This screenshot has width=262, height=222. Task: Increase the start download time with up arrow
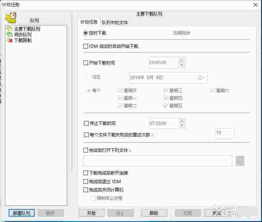point(182,60)
